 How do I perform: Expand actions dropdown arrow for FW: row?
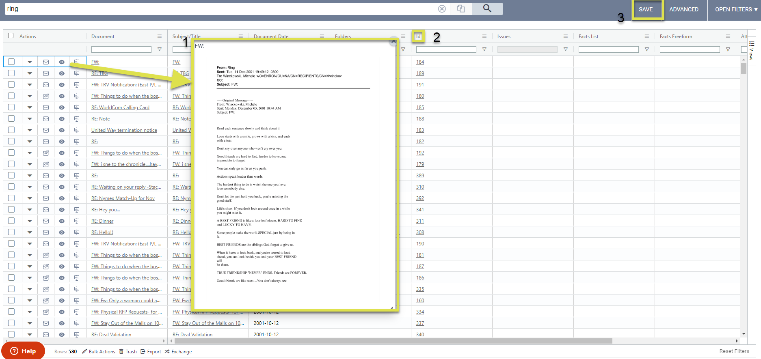tap(30, 62)
